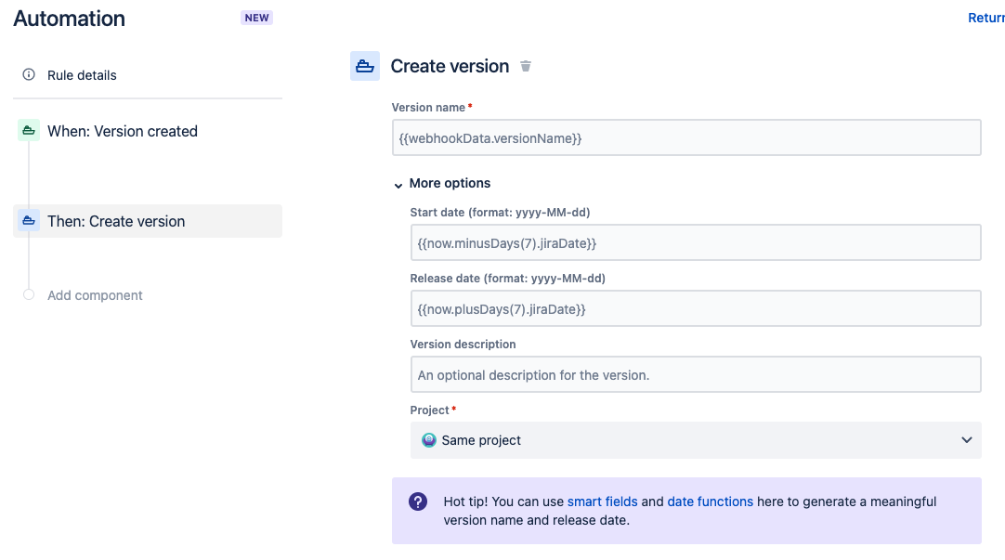Click Add component in the sidebar

pos(95,294)
